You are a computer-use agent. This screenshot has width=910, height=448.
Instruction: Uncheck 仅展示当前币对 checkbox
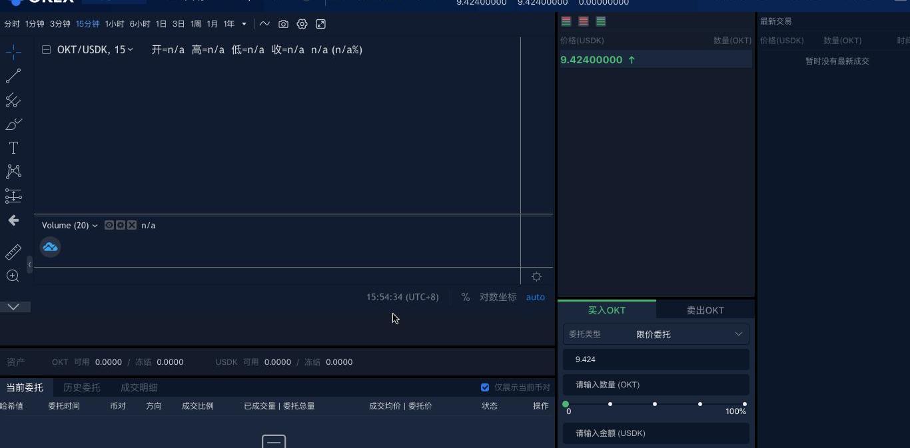485,387
